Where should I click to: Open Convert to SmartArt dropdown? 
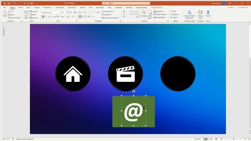click(111, 18)
